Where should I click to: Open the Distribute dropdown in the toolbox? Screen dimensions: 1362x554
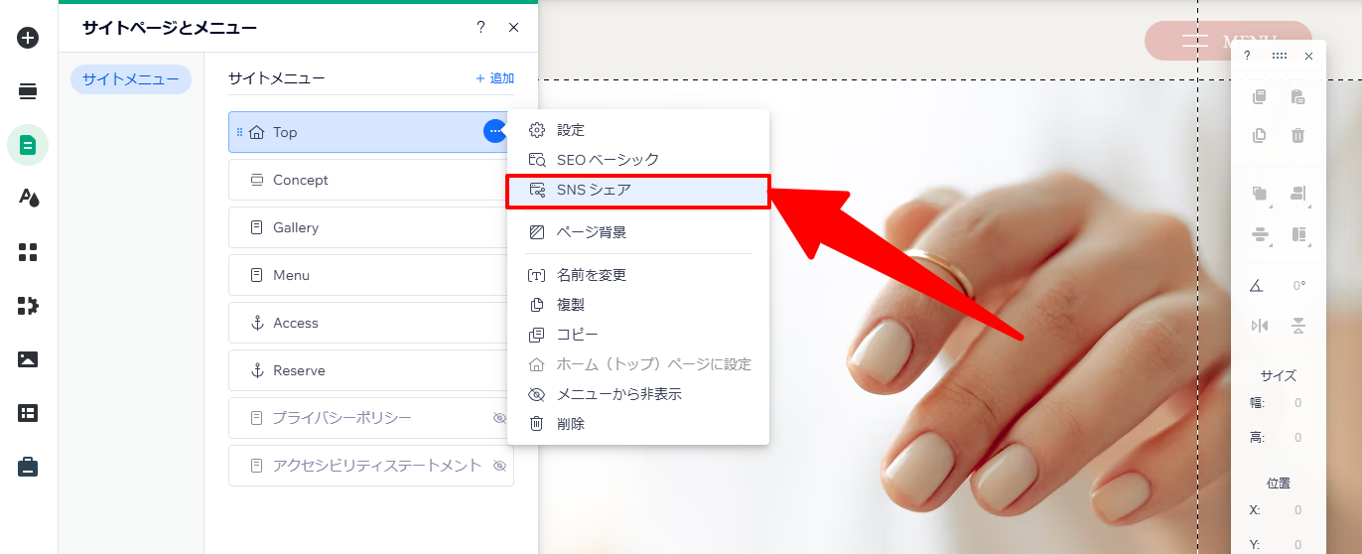(1261, 235)
